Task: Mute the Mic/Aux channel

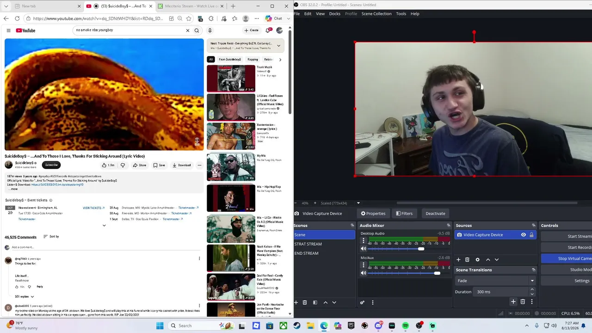Action: pos(364,273)
